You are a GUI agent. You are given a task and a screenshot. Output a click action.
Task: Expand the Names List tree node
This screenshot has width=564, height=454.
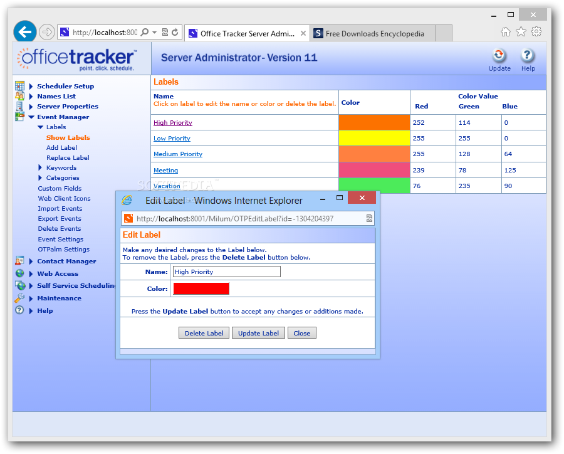pos(31,96)
